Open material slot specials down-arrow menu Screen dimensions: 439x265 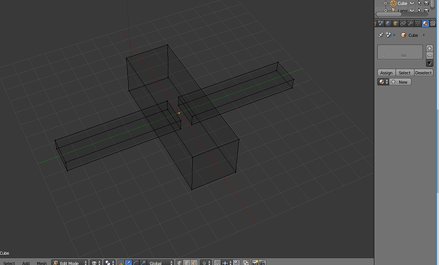429,63
